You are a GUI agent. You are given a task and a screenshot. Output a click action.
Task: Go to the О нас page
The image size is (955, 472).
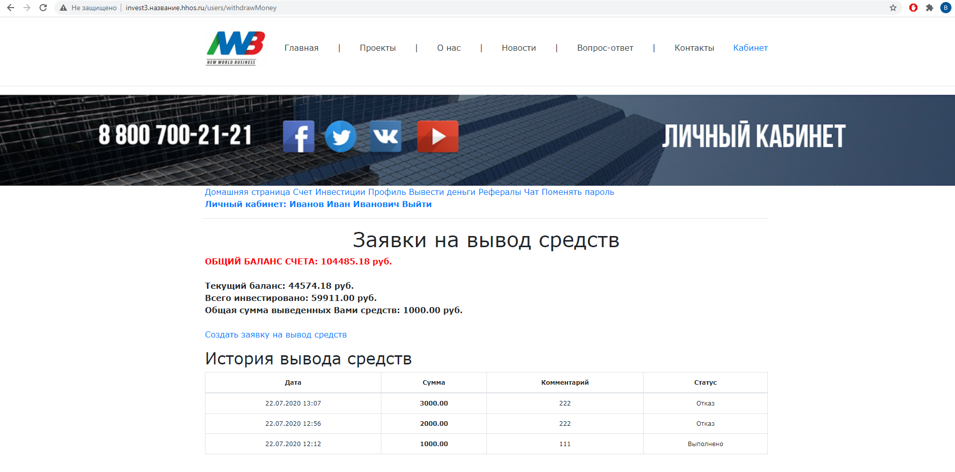tap(449, 48)
